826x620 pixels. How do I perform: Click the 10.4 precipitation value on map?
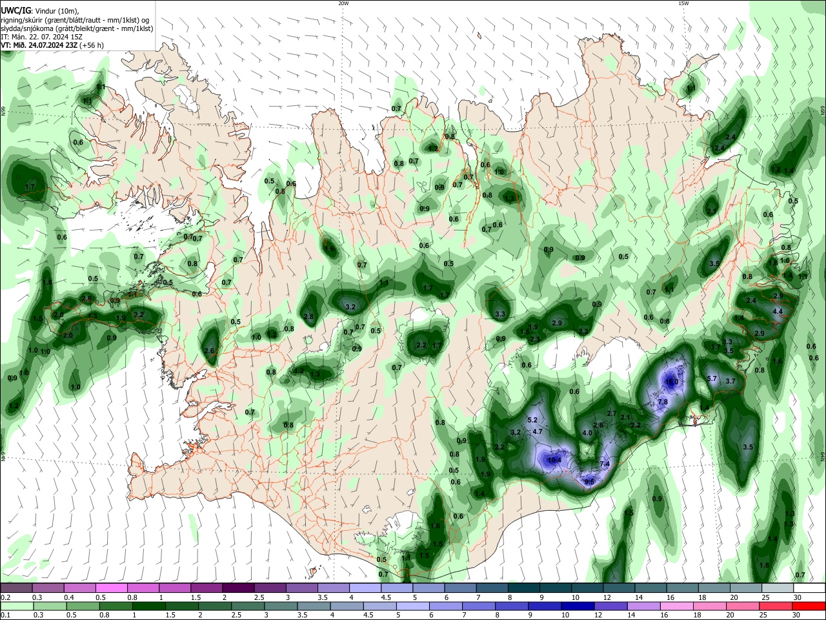554,460
